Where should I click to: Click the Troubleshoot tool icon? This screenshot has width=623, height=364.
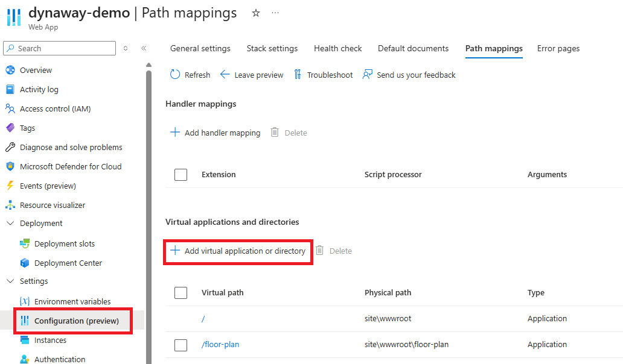tap(298, 75)
